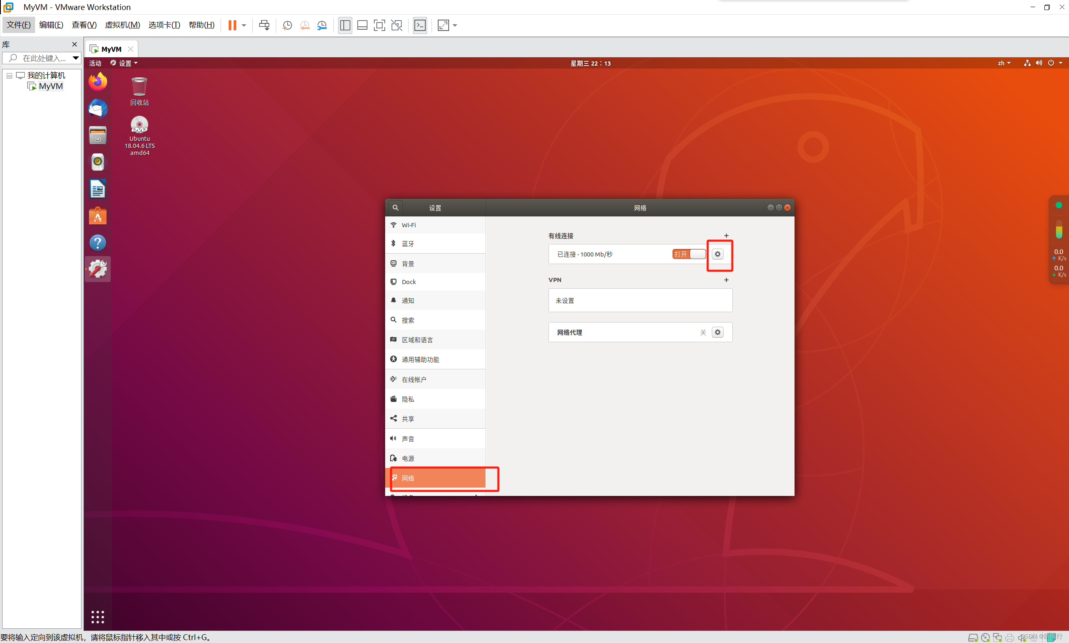Open LibreOffice Writer from the dock
The image size is (1069, 643).
click(x=98, y=189)
